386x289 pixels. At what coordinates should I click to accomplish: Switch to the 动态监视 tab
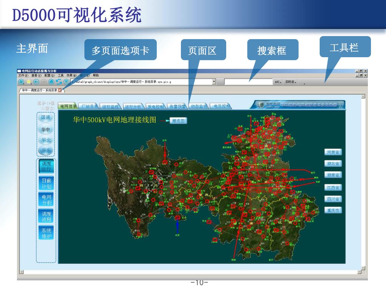(199, 106)
